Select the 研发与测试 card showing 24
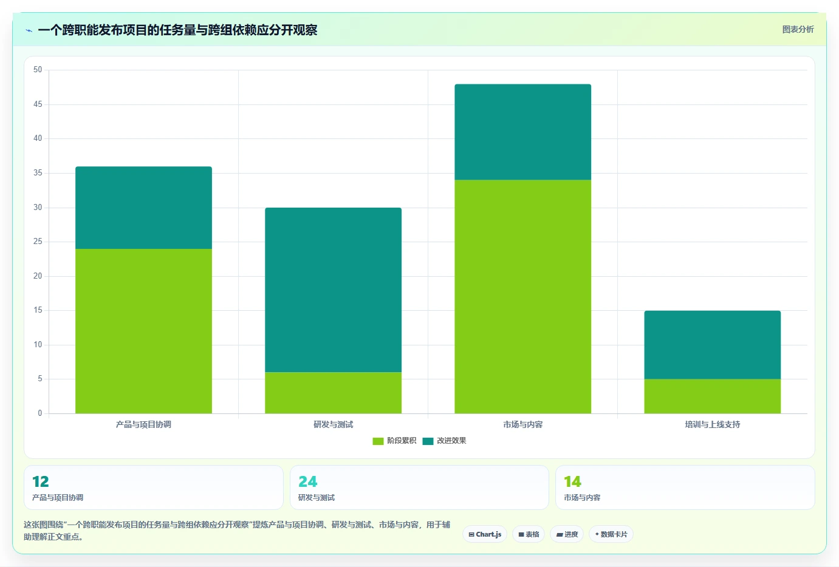Screen dimensions: 839x567 point(419,487)
